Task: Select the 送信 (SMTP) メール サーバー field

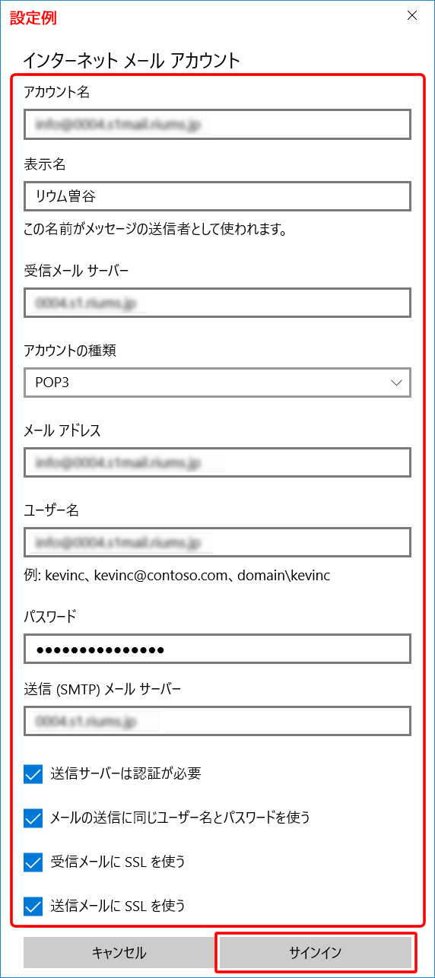Action: click(217, 721)
